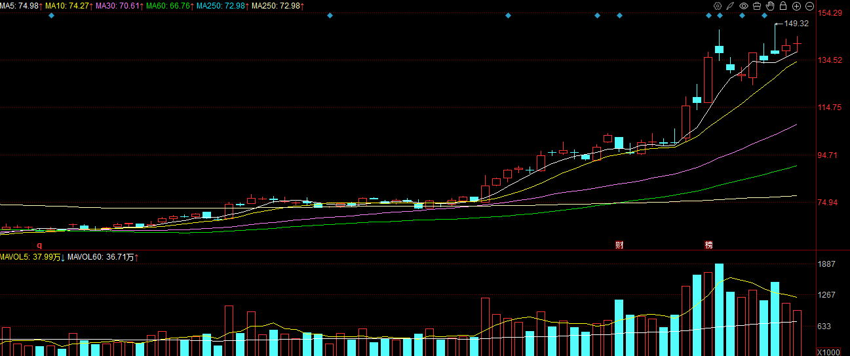The width and height of the screenshot is (850, 356).
Task: Click the red '财' financial marker
Action: pos(619,245)
